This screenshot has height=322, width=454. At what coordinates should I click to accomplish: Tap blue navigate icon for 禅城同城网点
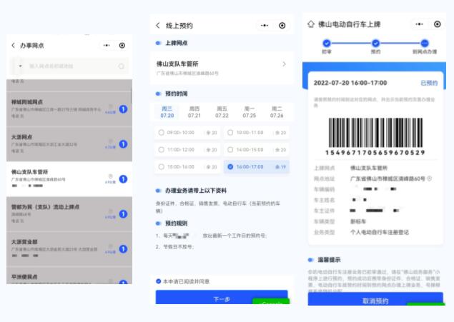pyautogui.click(x=123, y=109)
